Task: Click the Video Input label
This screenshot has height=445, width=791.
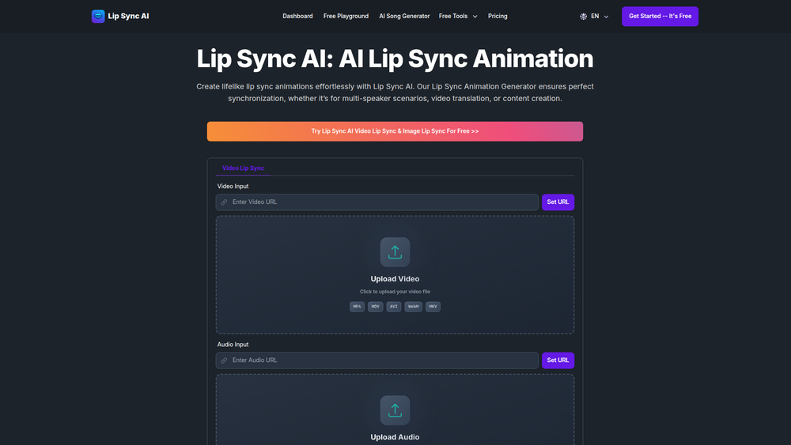Action: pos(233,187)
